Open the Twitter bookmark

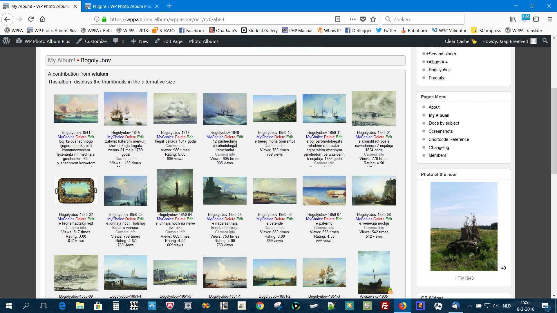click(x=386, y=30)
